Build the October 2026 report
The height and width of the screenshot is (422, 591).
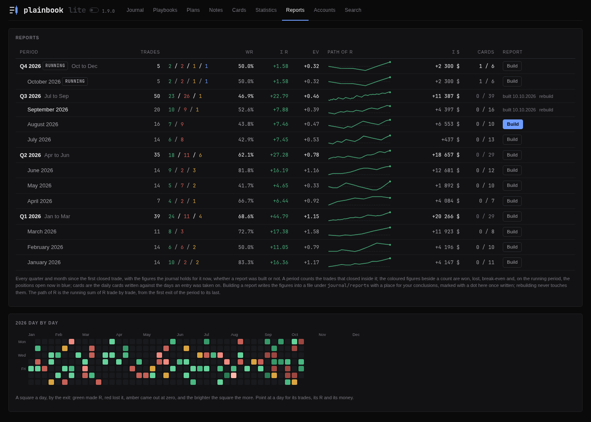point(512,81)
